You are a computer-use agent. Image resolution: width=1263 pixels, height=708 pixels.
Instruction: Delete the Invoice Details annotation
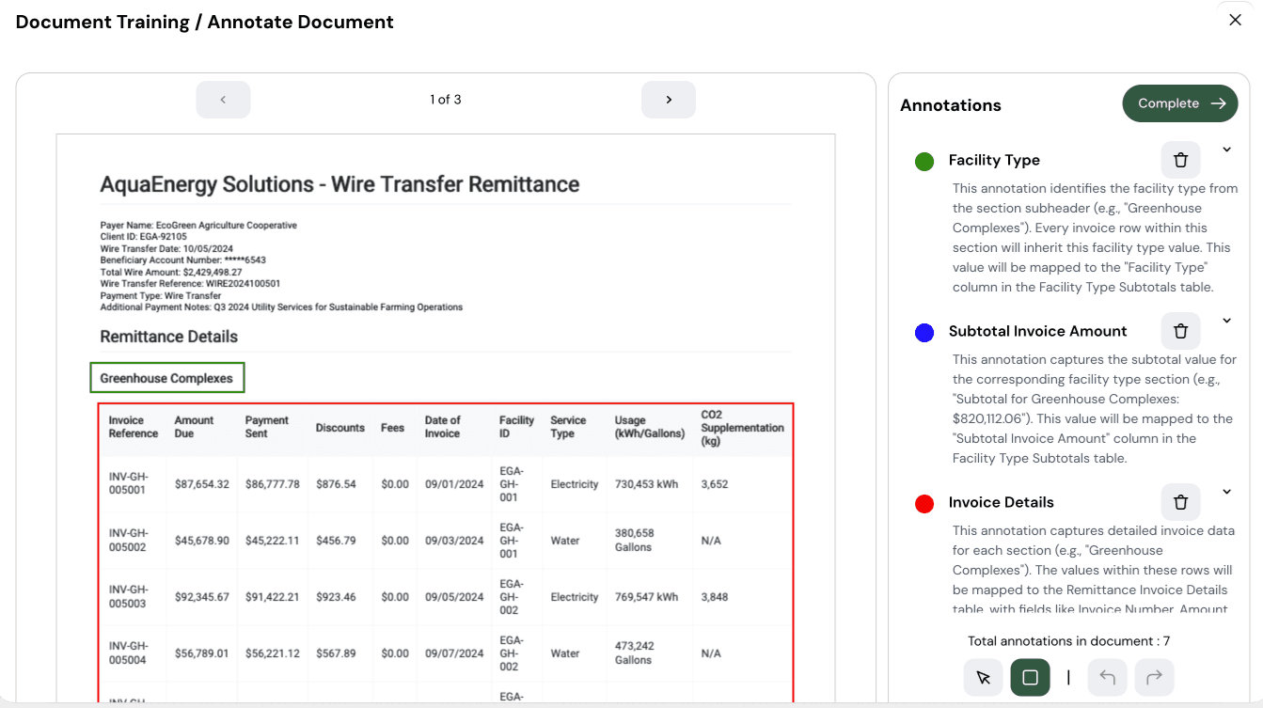pos(1180,502)
